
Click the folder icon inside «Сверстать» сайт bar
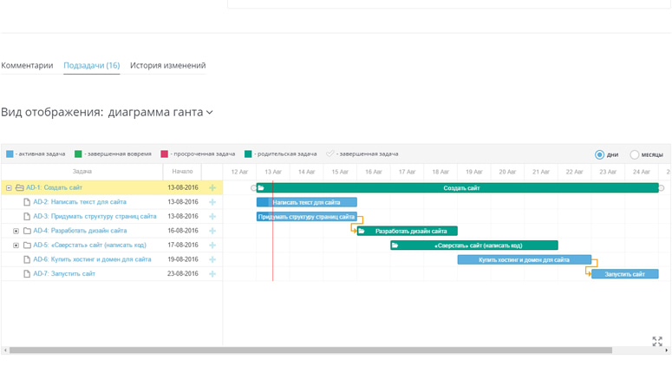pyautogui.click(x=395, y=245)
